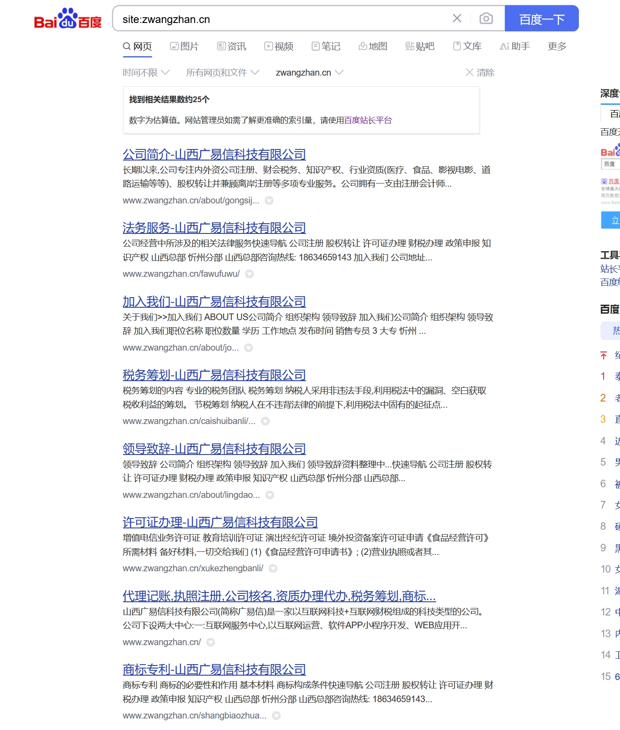
Task: Expand the 所有网页和文件 filter dropdown
Action: point(222,73)
